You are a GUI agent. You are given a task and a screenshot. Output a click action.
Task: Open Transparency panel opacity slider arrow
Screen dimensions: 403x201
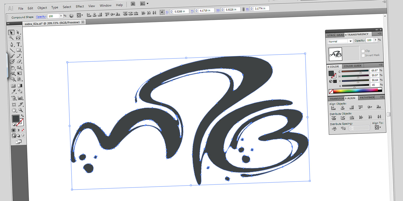pyautogui.click(x=376, y=40)
